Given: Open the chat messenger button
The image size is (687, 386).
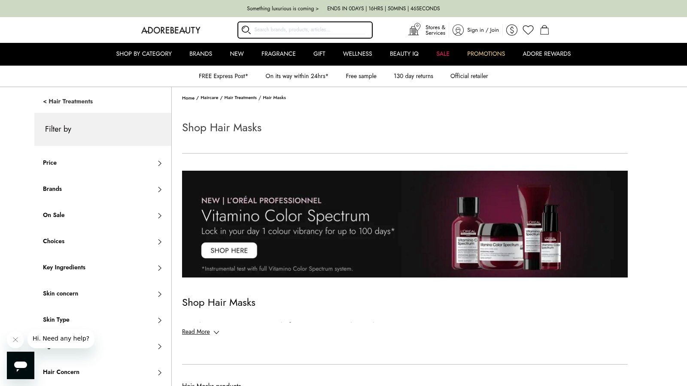Looking at the screenshot, I should coord(21,365).
